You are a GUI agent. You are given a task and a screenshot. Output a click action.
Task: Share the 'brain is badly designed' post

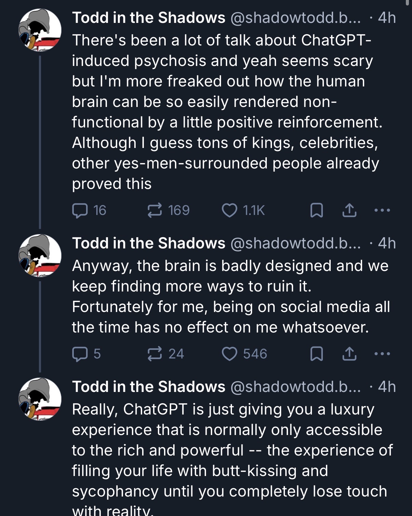pos(349,354)
